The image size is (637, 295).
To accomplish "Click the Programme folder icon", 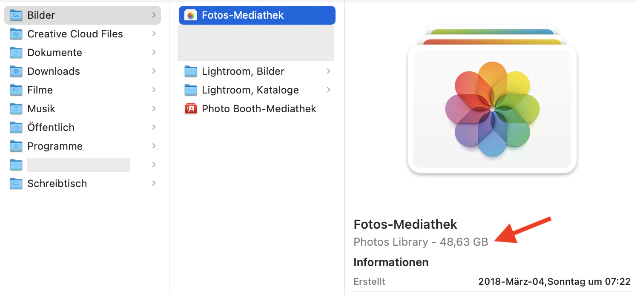I will pyautogui.click(x=16, y=146).
